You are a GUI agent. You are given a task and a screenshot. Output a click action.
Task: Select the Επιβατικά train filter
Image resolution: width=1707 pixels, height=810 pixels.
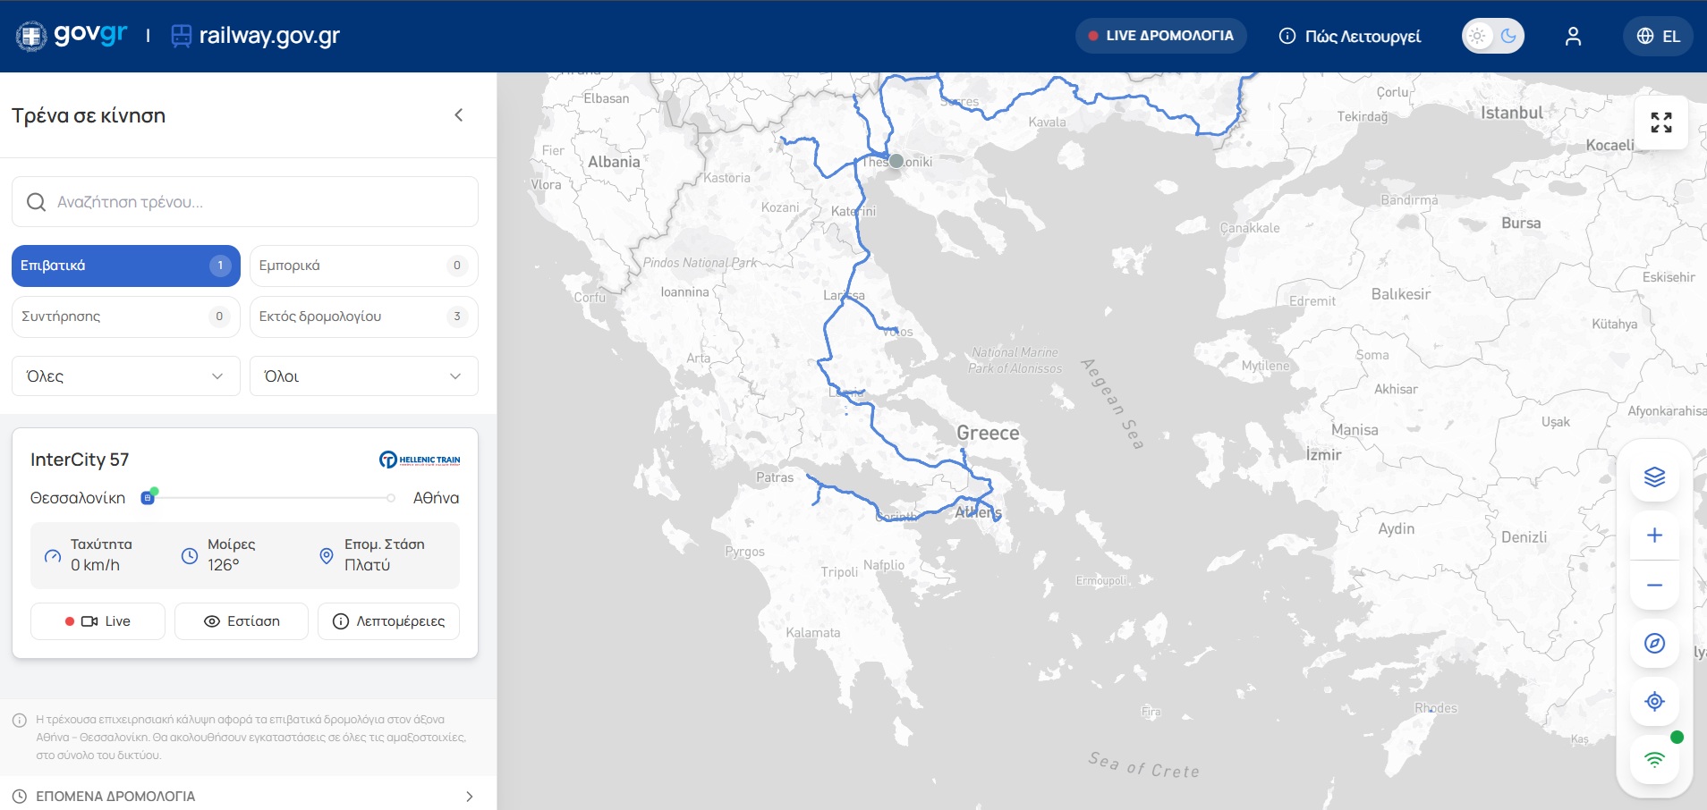click(125, 266)
